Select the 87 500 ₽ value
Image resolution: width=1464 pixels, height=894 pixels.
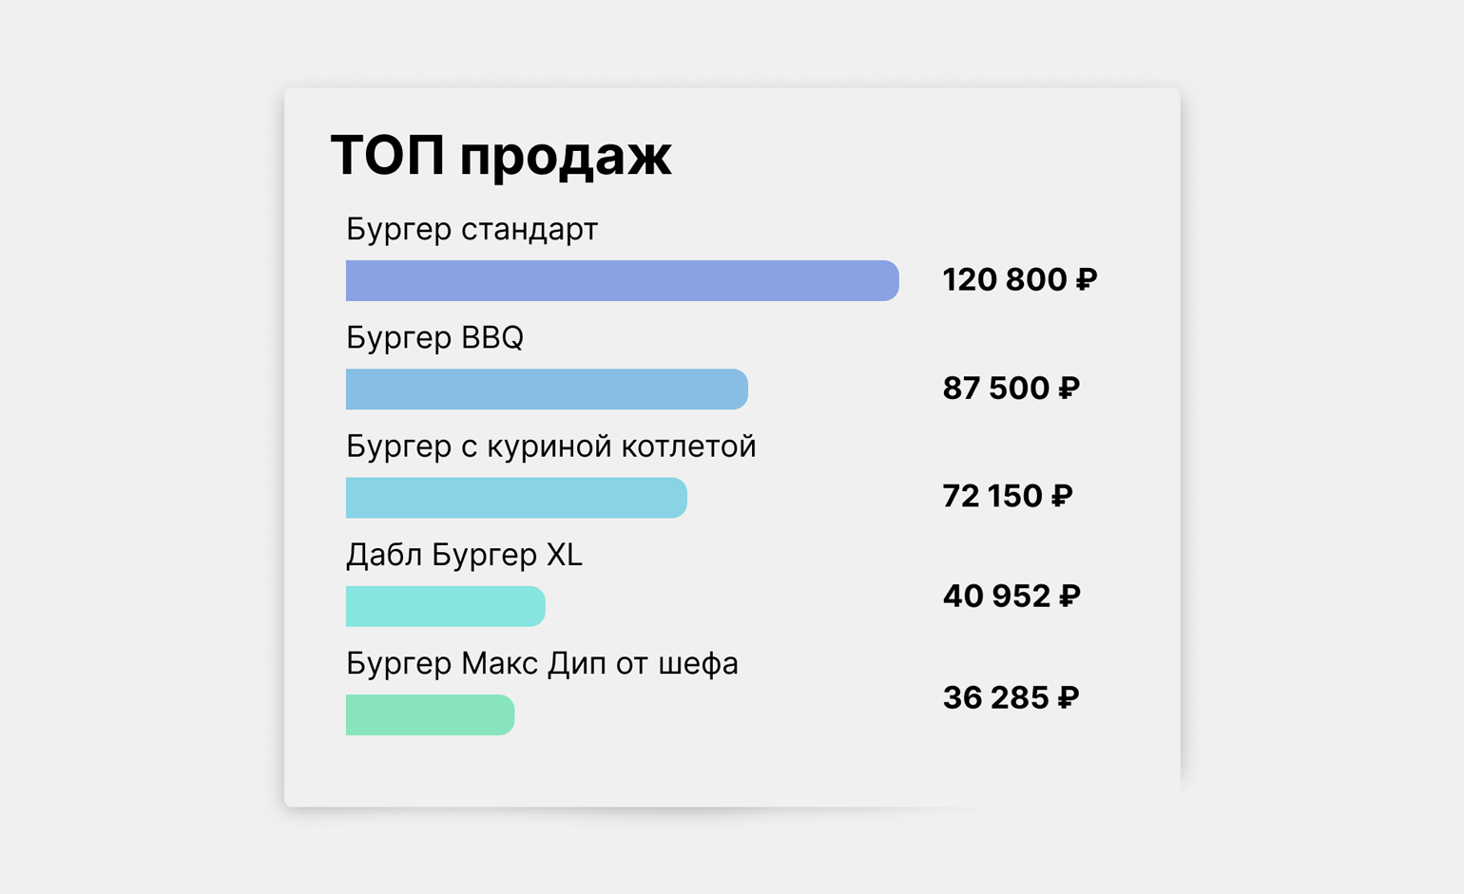pyautogui.click(x=1011, y=388)
